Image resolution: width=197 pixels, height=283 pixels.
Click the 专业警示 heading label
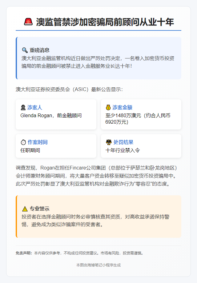[40, 209]
